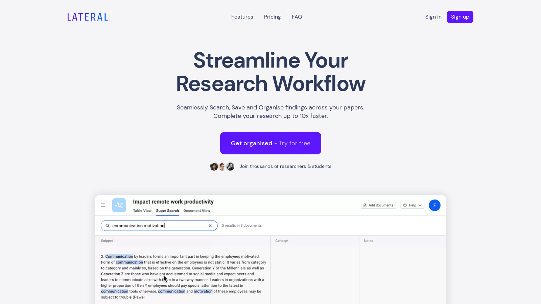The height and width of the screenshot is (304, 541).
Task: Clear the search with X icon
Action: [210, 226]
